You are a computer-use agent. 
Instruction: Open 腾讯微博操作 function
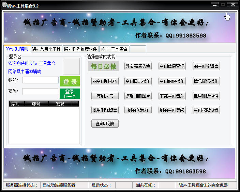pyautogui.click(x=206, y=81)
